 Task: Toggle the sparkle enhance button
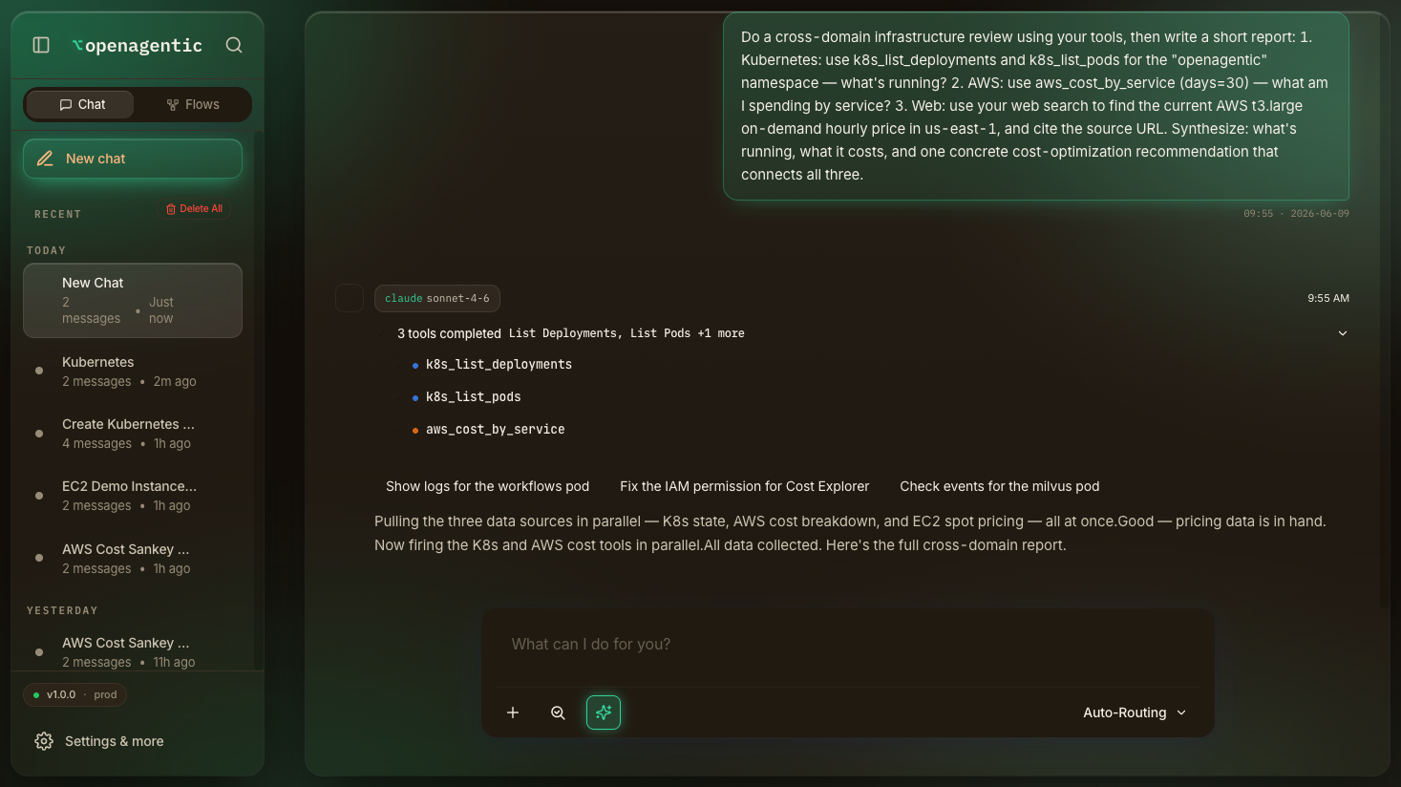604,713
